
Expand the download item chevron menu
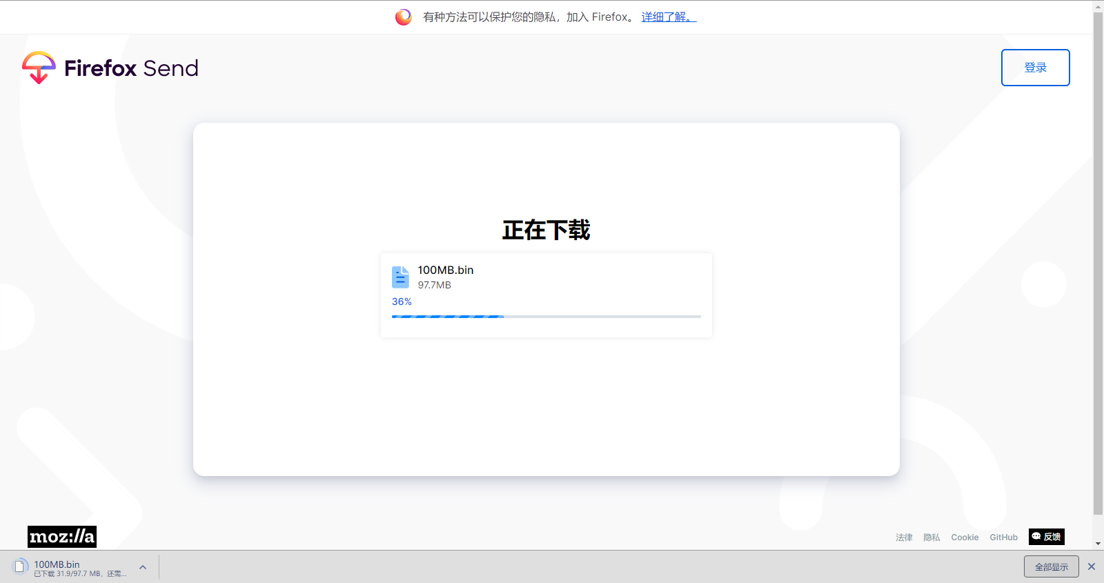click(143, 567)
